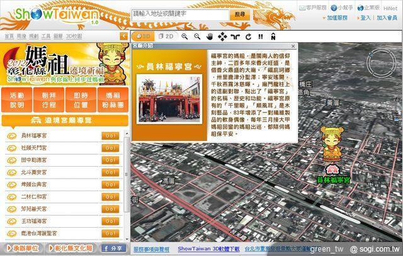Click the tilt view icon
This screenshot has height=256, width=403.
(x=235, y=36)
